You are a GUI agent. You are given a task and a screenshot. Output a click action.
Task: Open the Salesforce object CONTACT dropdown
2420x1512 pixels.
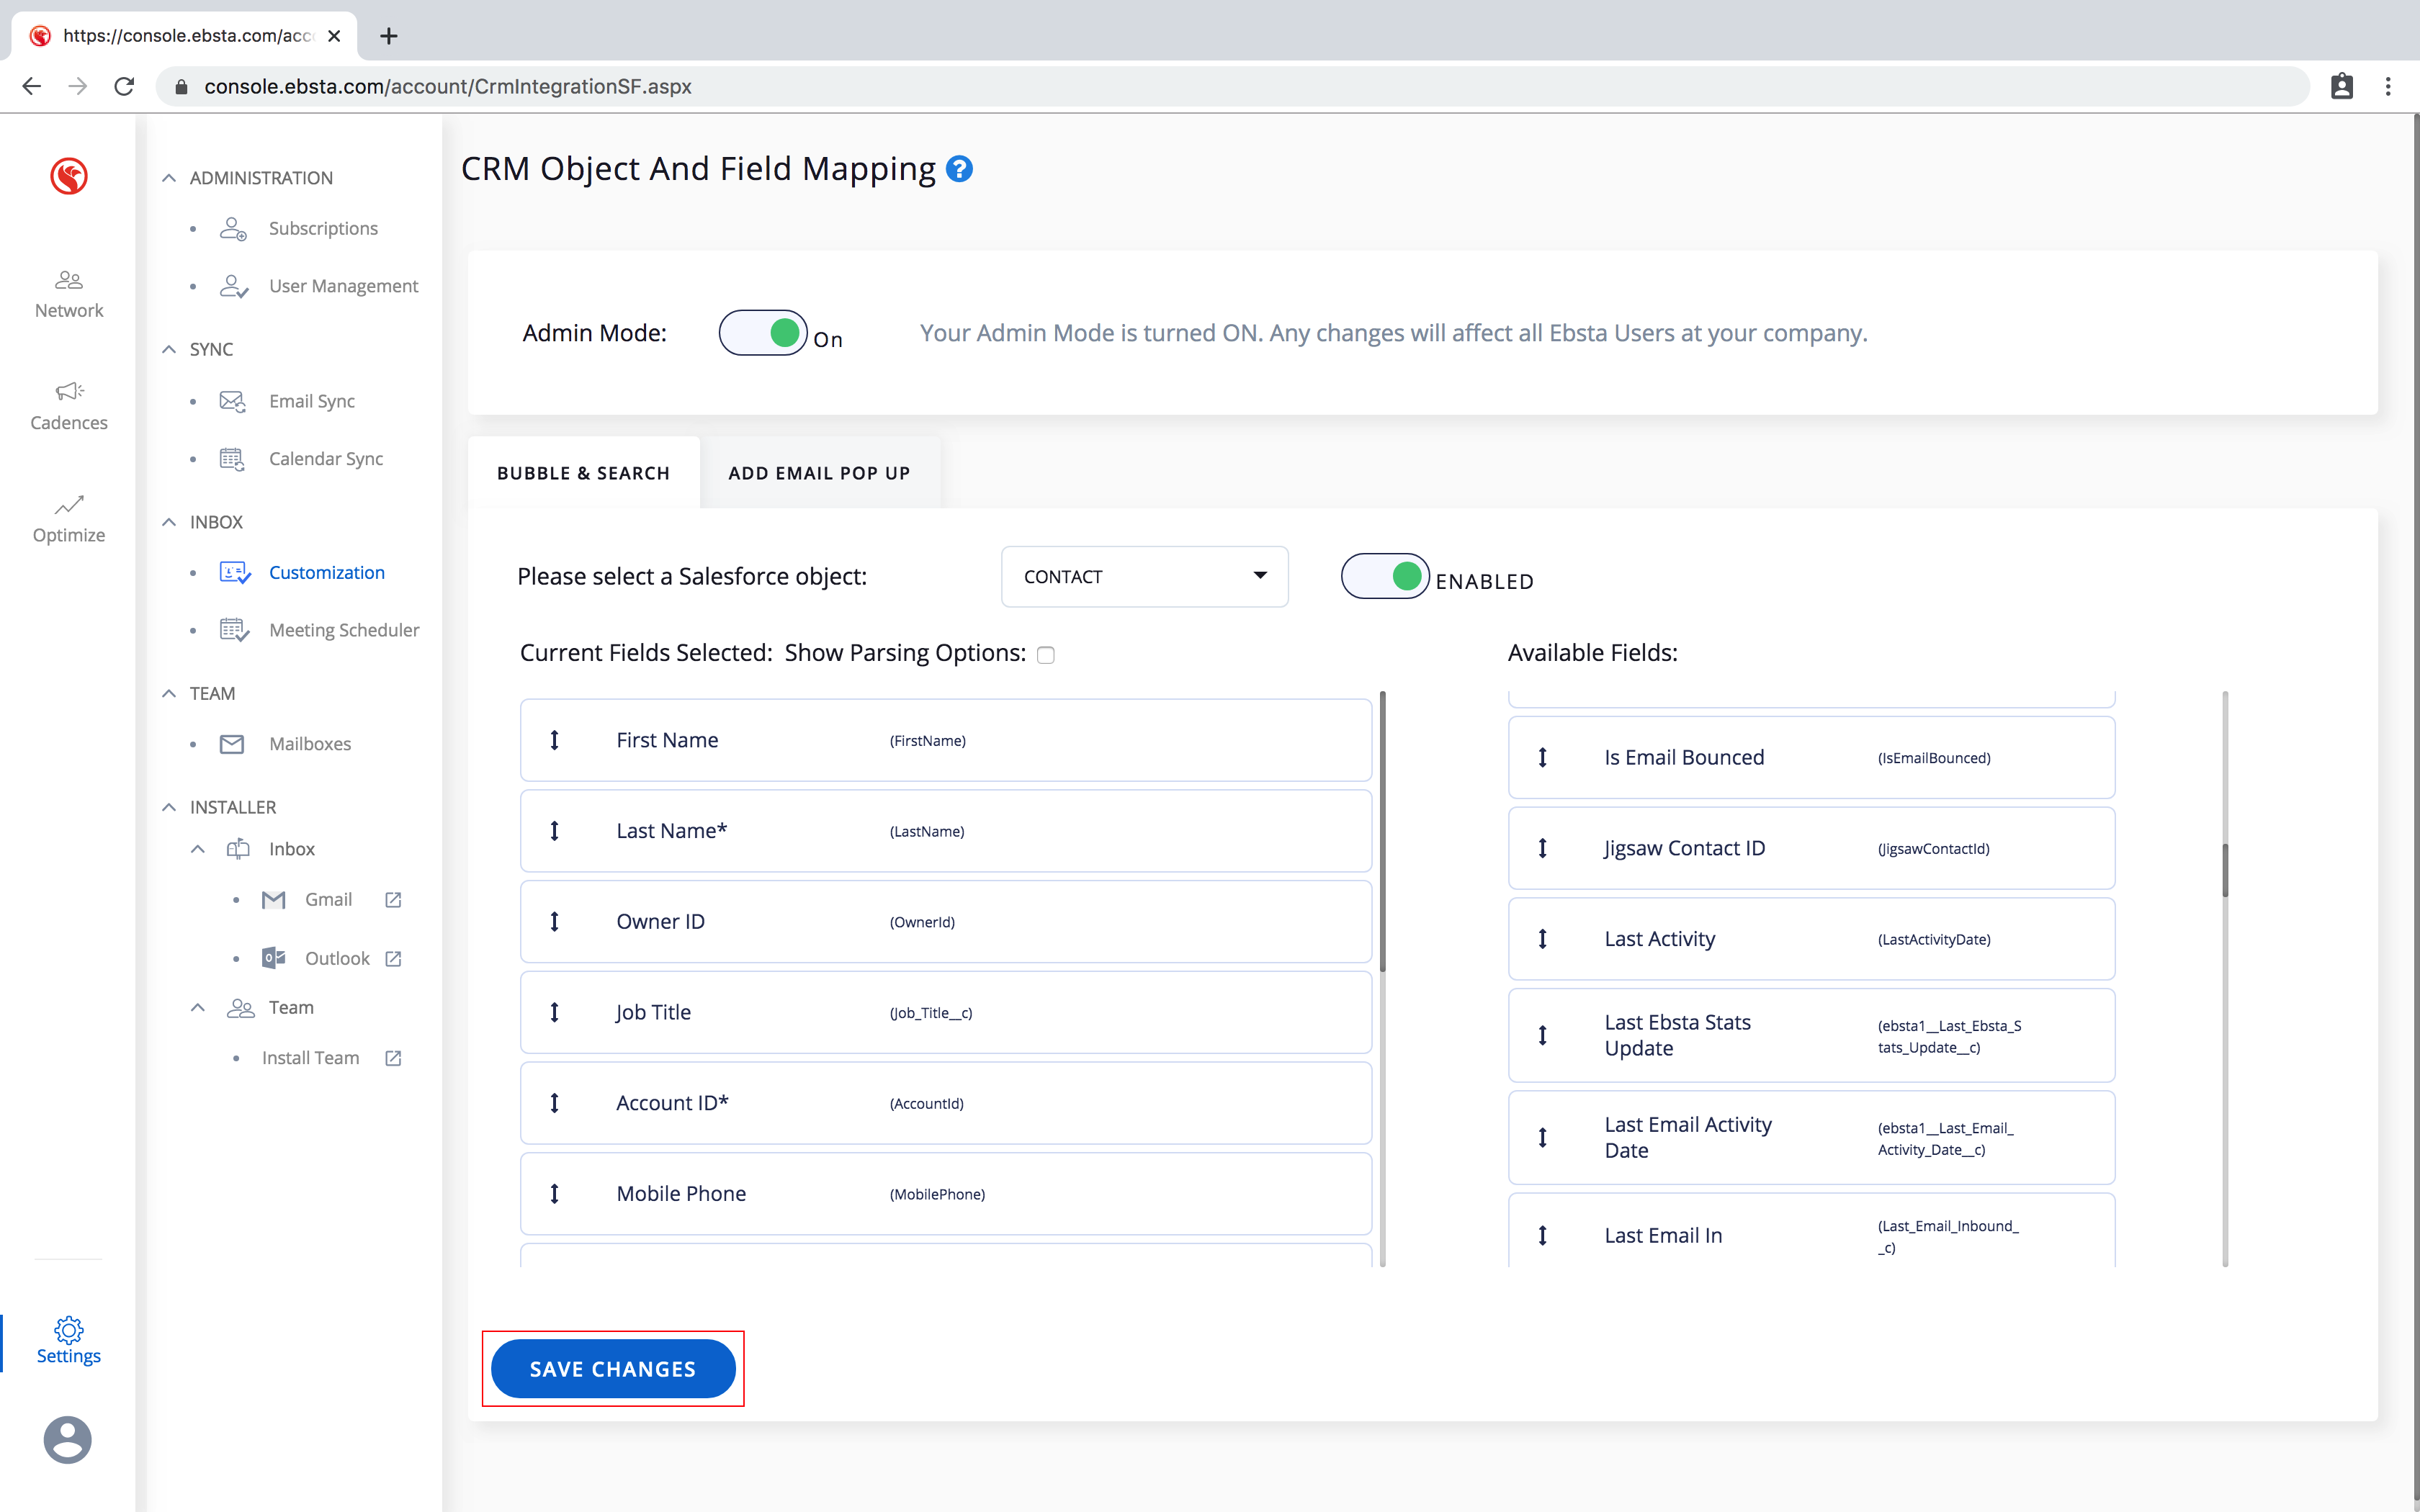(1144, 577)
